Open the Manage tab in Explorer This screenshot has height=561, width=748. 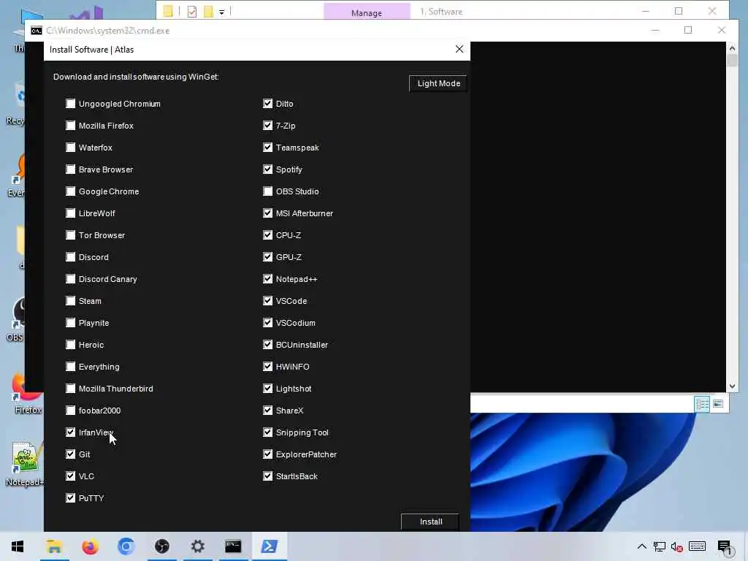(367, 13)
